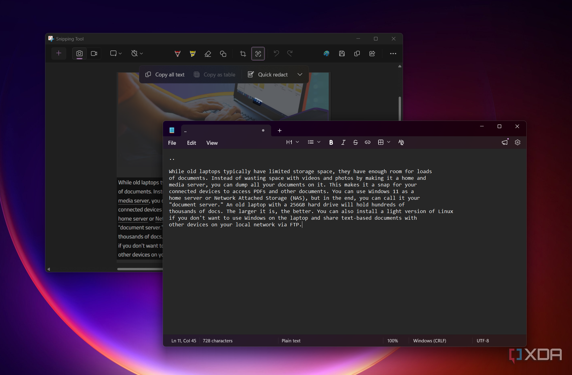Select the red Ballpoint pen tool
572x375 pixels.
point(177,54)
